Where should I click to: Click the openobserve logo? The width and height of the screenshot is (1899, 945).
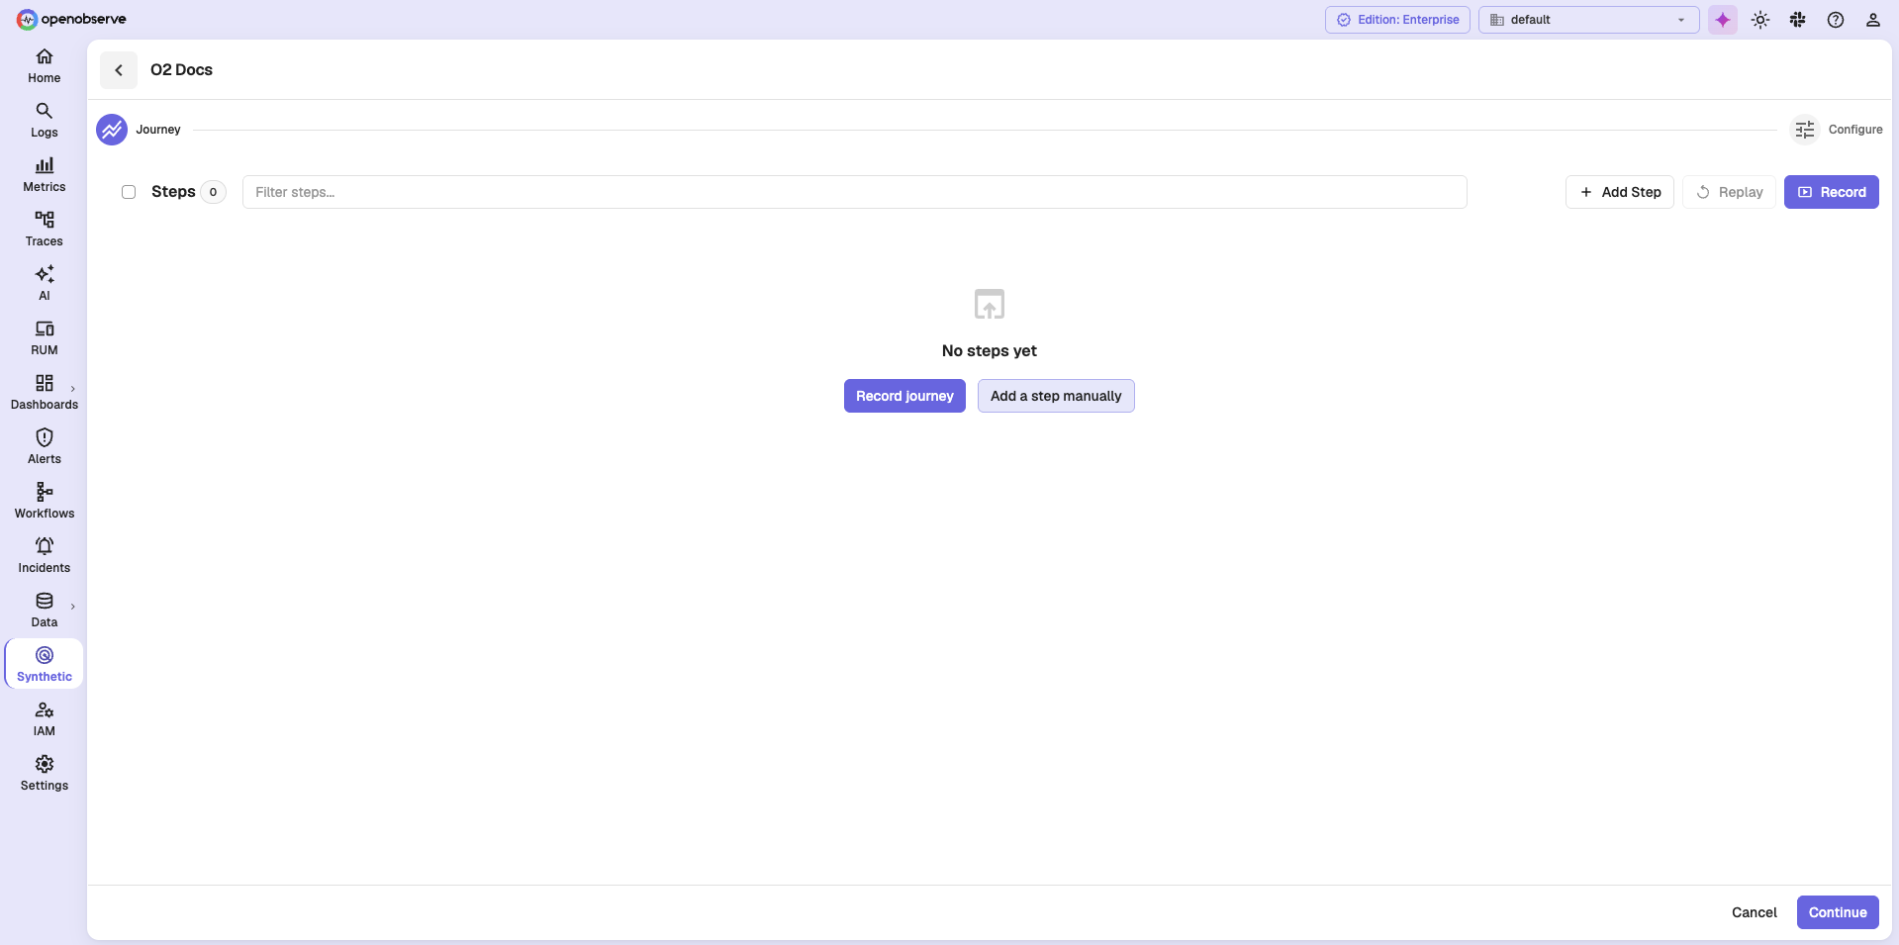(71, 19)
